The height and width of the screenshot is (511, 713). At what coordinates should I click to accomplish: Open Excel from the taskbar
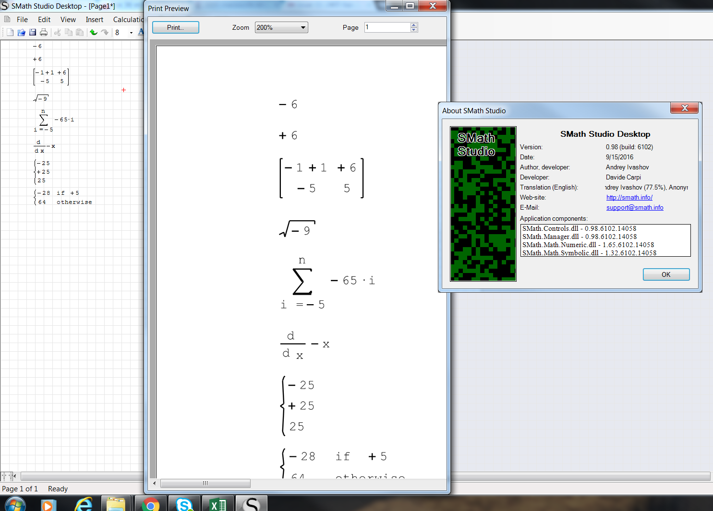[x=218, y=505]
